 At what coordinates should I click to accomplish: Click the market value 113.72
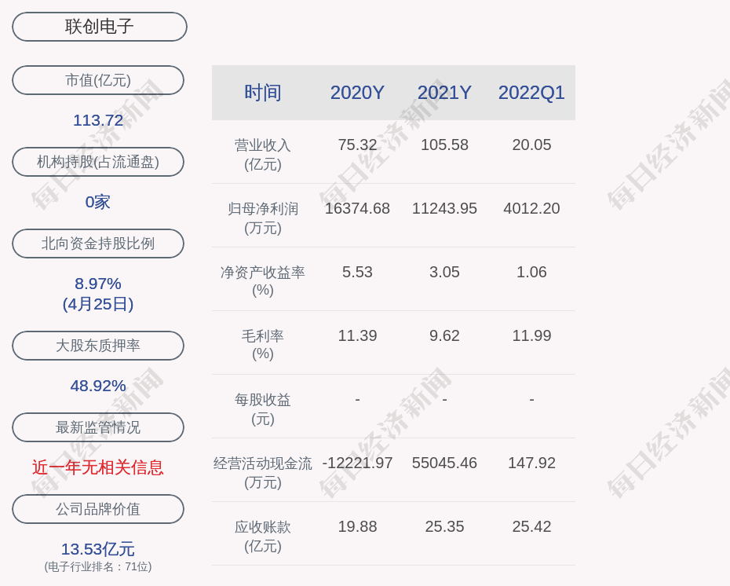[98, 120]
